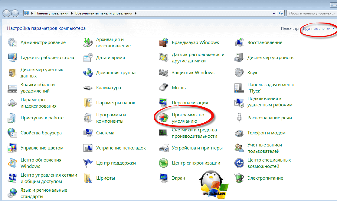The width and height of the screenshot is (337, 201).
Task: Open the Устройства и принтеры icon
Action: pos(163,148)
